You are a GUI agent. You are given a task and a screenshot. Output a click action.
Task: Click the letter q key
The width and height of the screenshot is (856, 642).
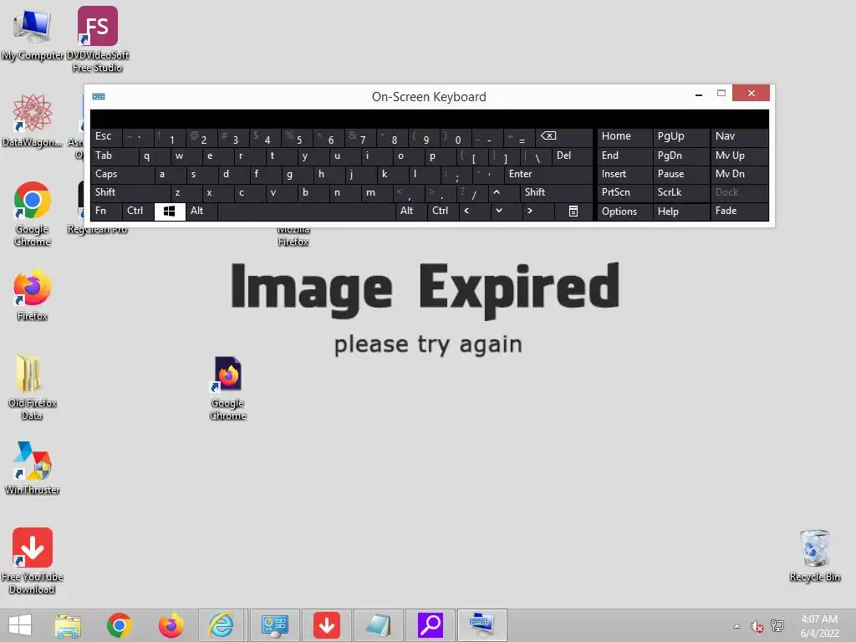tap(155, 156)
